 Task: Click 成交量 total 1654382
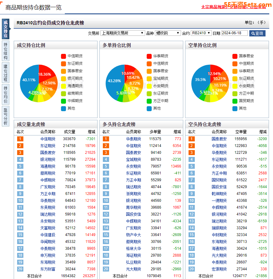click(68, 276)
